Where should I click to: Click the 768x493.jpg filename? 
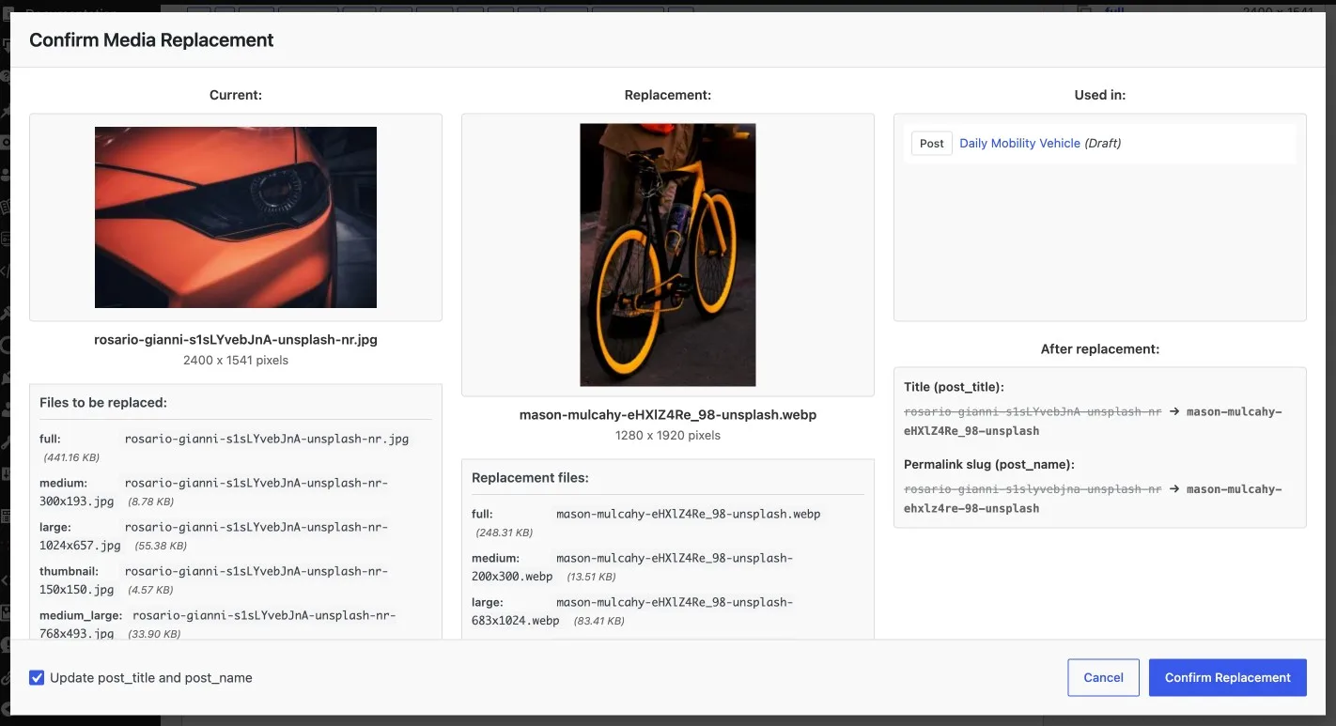click(77, 634)
